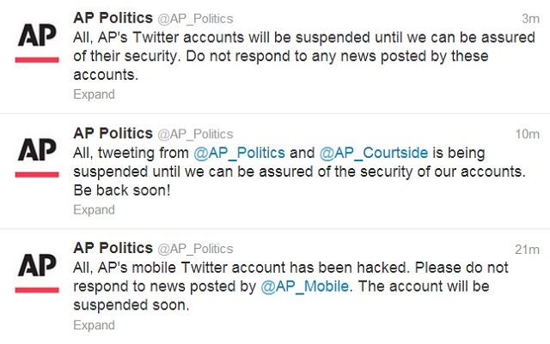Click the AP logo avatar on the 3m tweet
The height and width of the screenshot is (344, 550).
(38, 41)
